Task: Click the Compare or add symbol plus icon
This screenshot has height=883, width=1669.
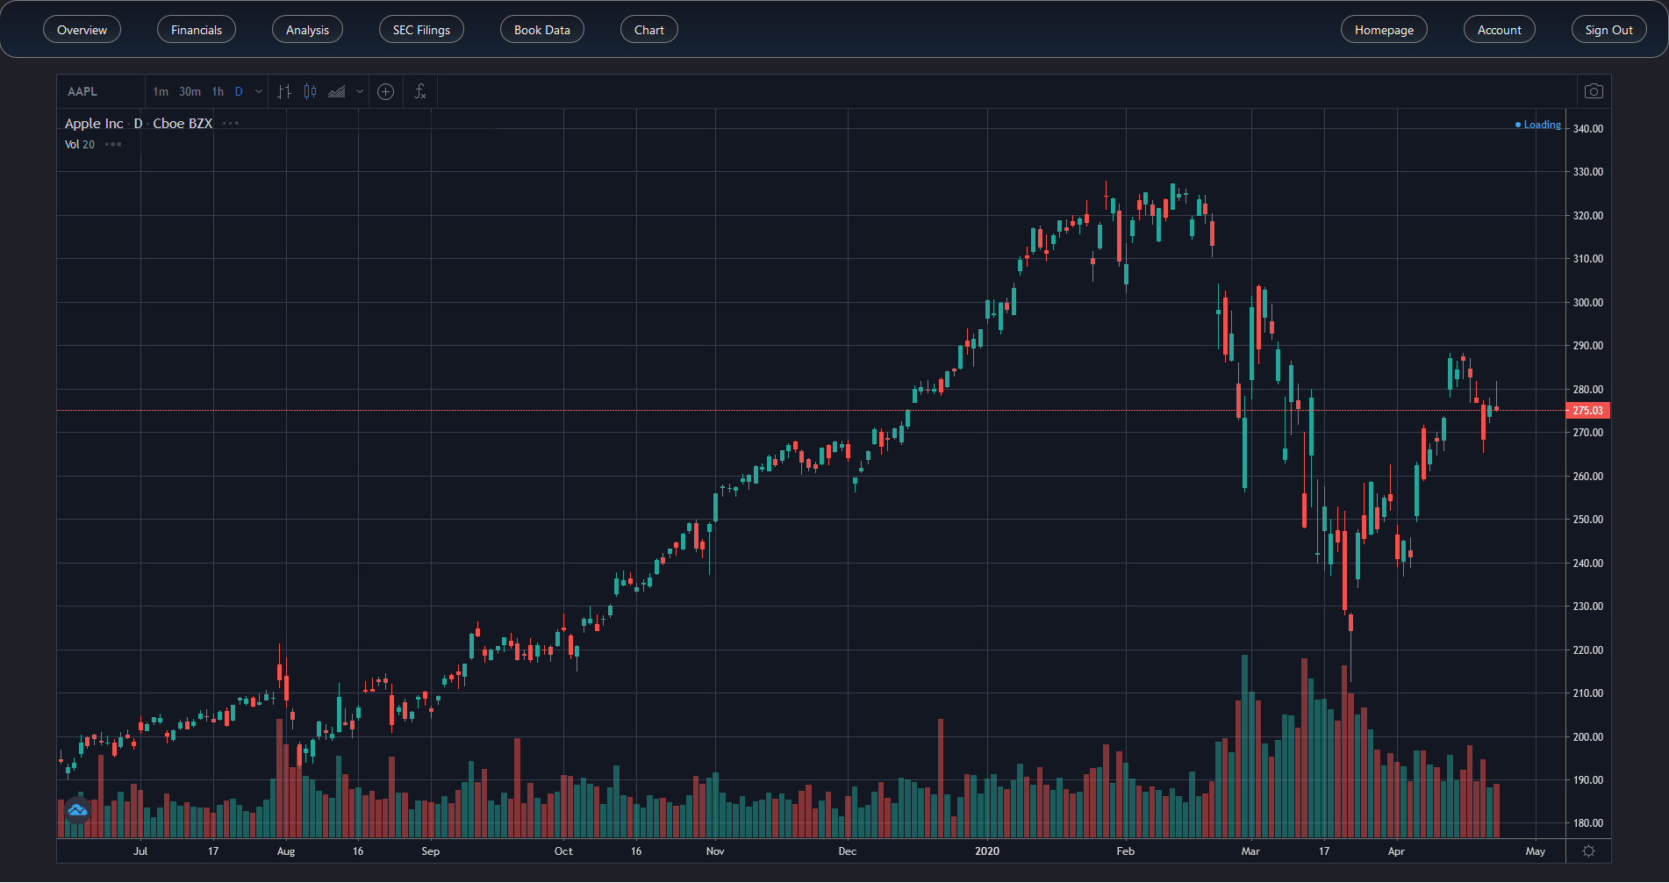Action: coord(385,91)
